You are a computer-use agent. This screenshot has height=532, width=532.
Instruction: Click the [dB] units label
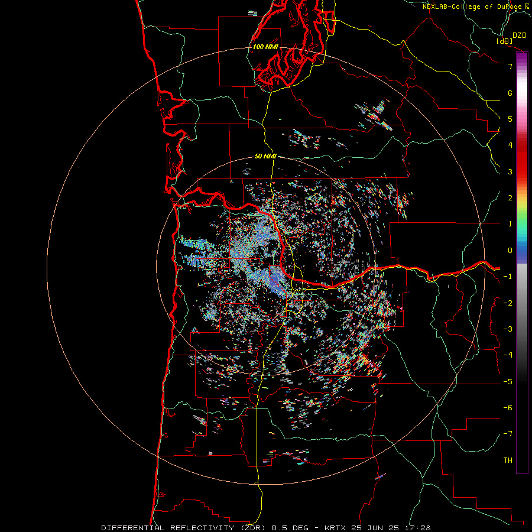(505, 41)
